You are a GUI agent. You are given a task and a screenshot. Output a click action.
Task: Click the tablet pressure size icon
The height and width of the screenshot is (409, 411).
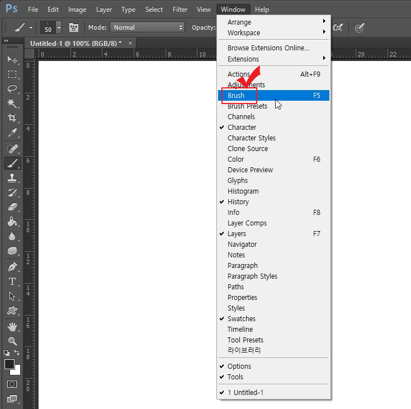point(360,27)
